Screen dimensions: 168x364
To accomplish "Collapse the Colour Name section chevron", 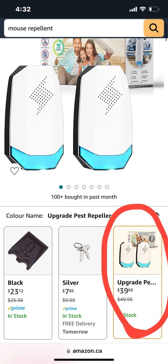I will pos(157,215).
